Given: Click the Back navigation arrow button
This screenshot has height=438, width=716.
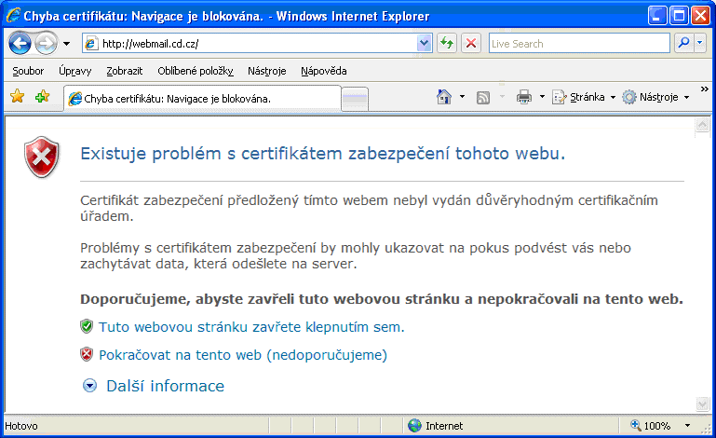Looking at the screenshot, I should click(20, 43).
